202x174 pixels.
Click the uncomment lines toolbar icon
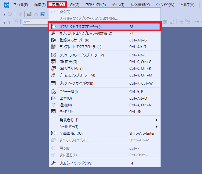click(x=187, y=22)
